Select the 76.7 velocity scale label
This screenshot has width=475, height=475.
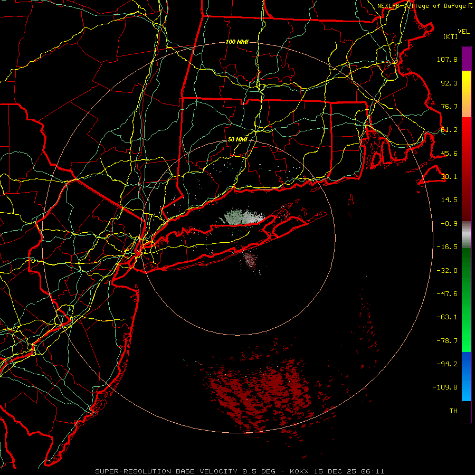449,106
